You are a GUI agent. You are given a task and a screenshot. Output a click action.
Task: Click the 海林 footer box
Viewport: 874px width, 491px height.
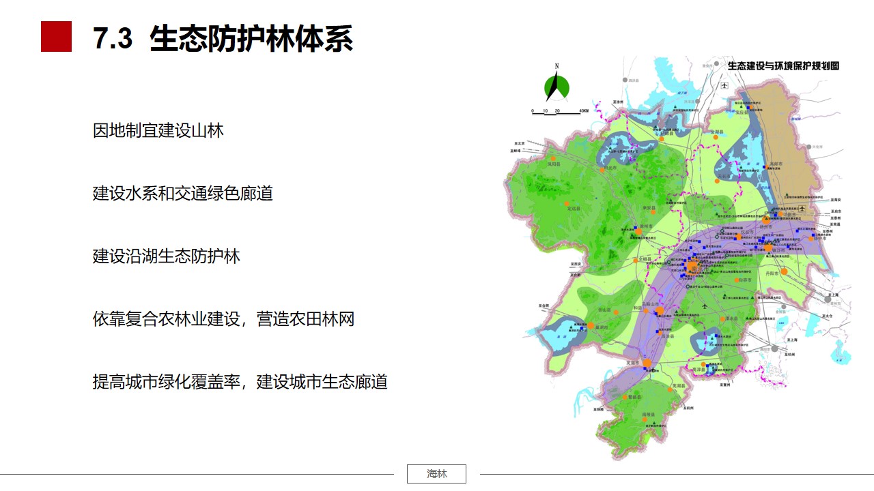(x=436, y=474)
